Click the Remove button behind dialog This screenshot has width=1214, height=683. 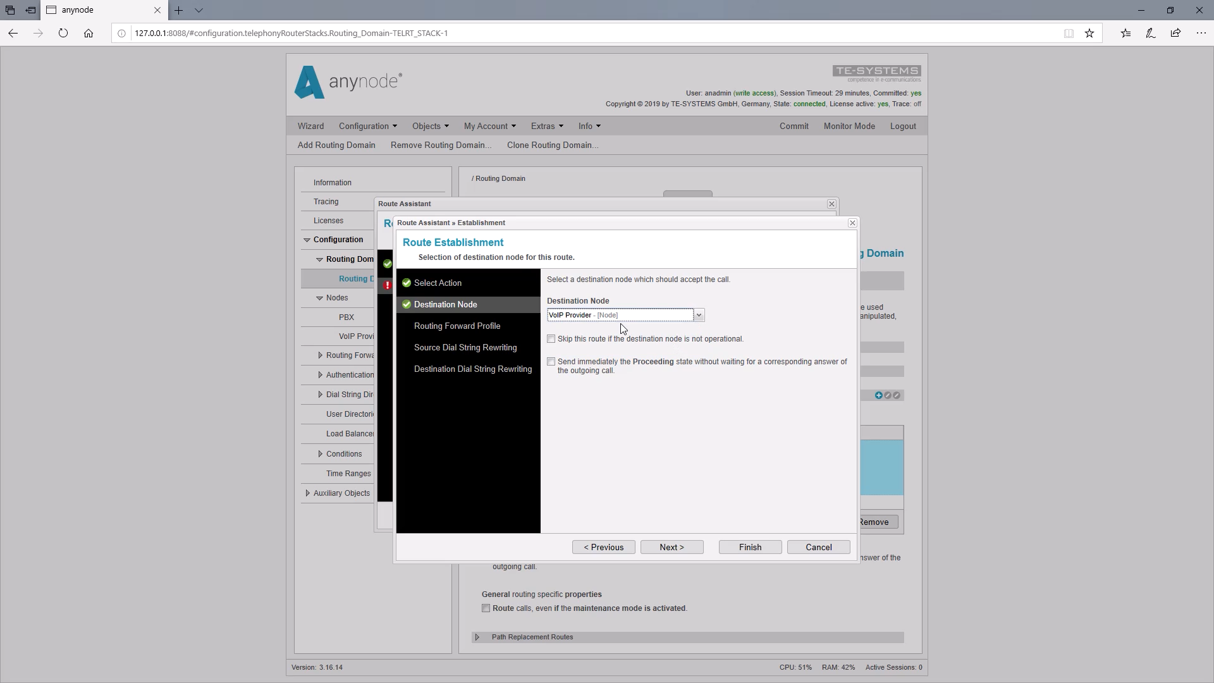(878, 522)
